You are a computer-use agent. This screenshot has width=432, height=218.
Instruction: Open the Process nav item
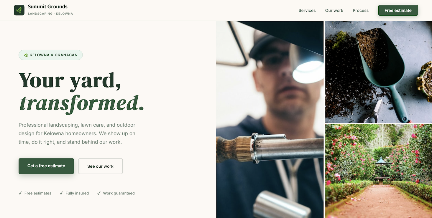pos(361,10)
